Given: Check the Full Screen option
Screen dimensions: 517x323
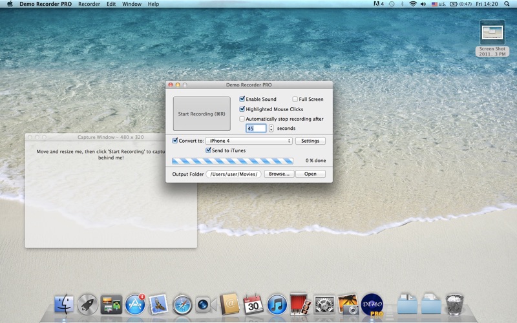Looking at the screenshot, I should 295,99.
